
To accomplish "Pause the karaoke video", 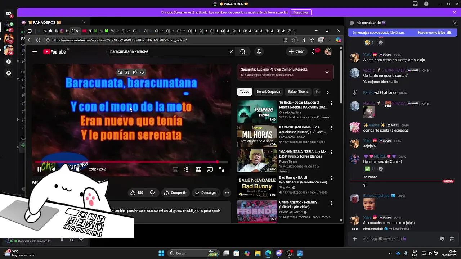I will (39, 169).
